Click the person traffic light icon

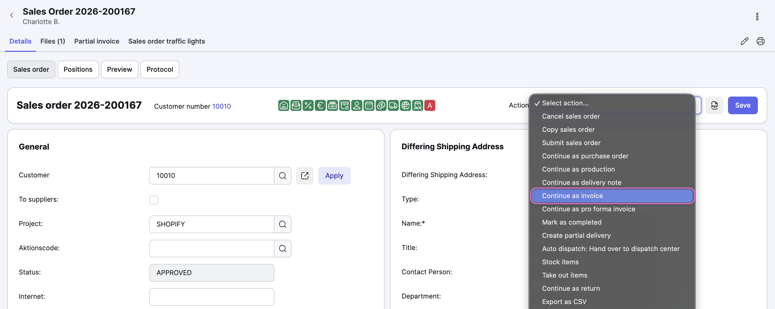tap(357, 105)
